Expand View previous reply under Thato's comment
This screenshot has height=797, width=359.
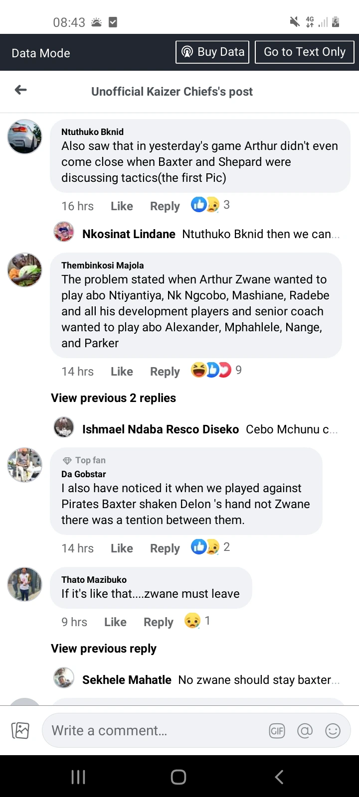[103, 648]
